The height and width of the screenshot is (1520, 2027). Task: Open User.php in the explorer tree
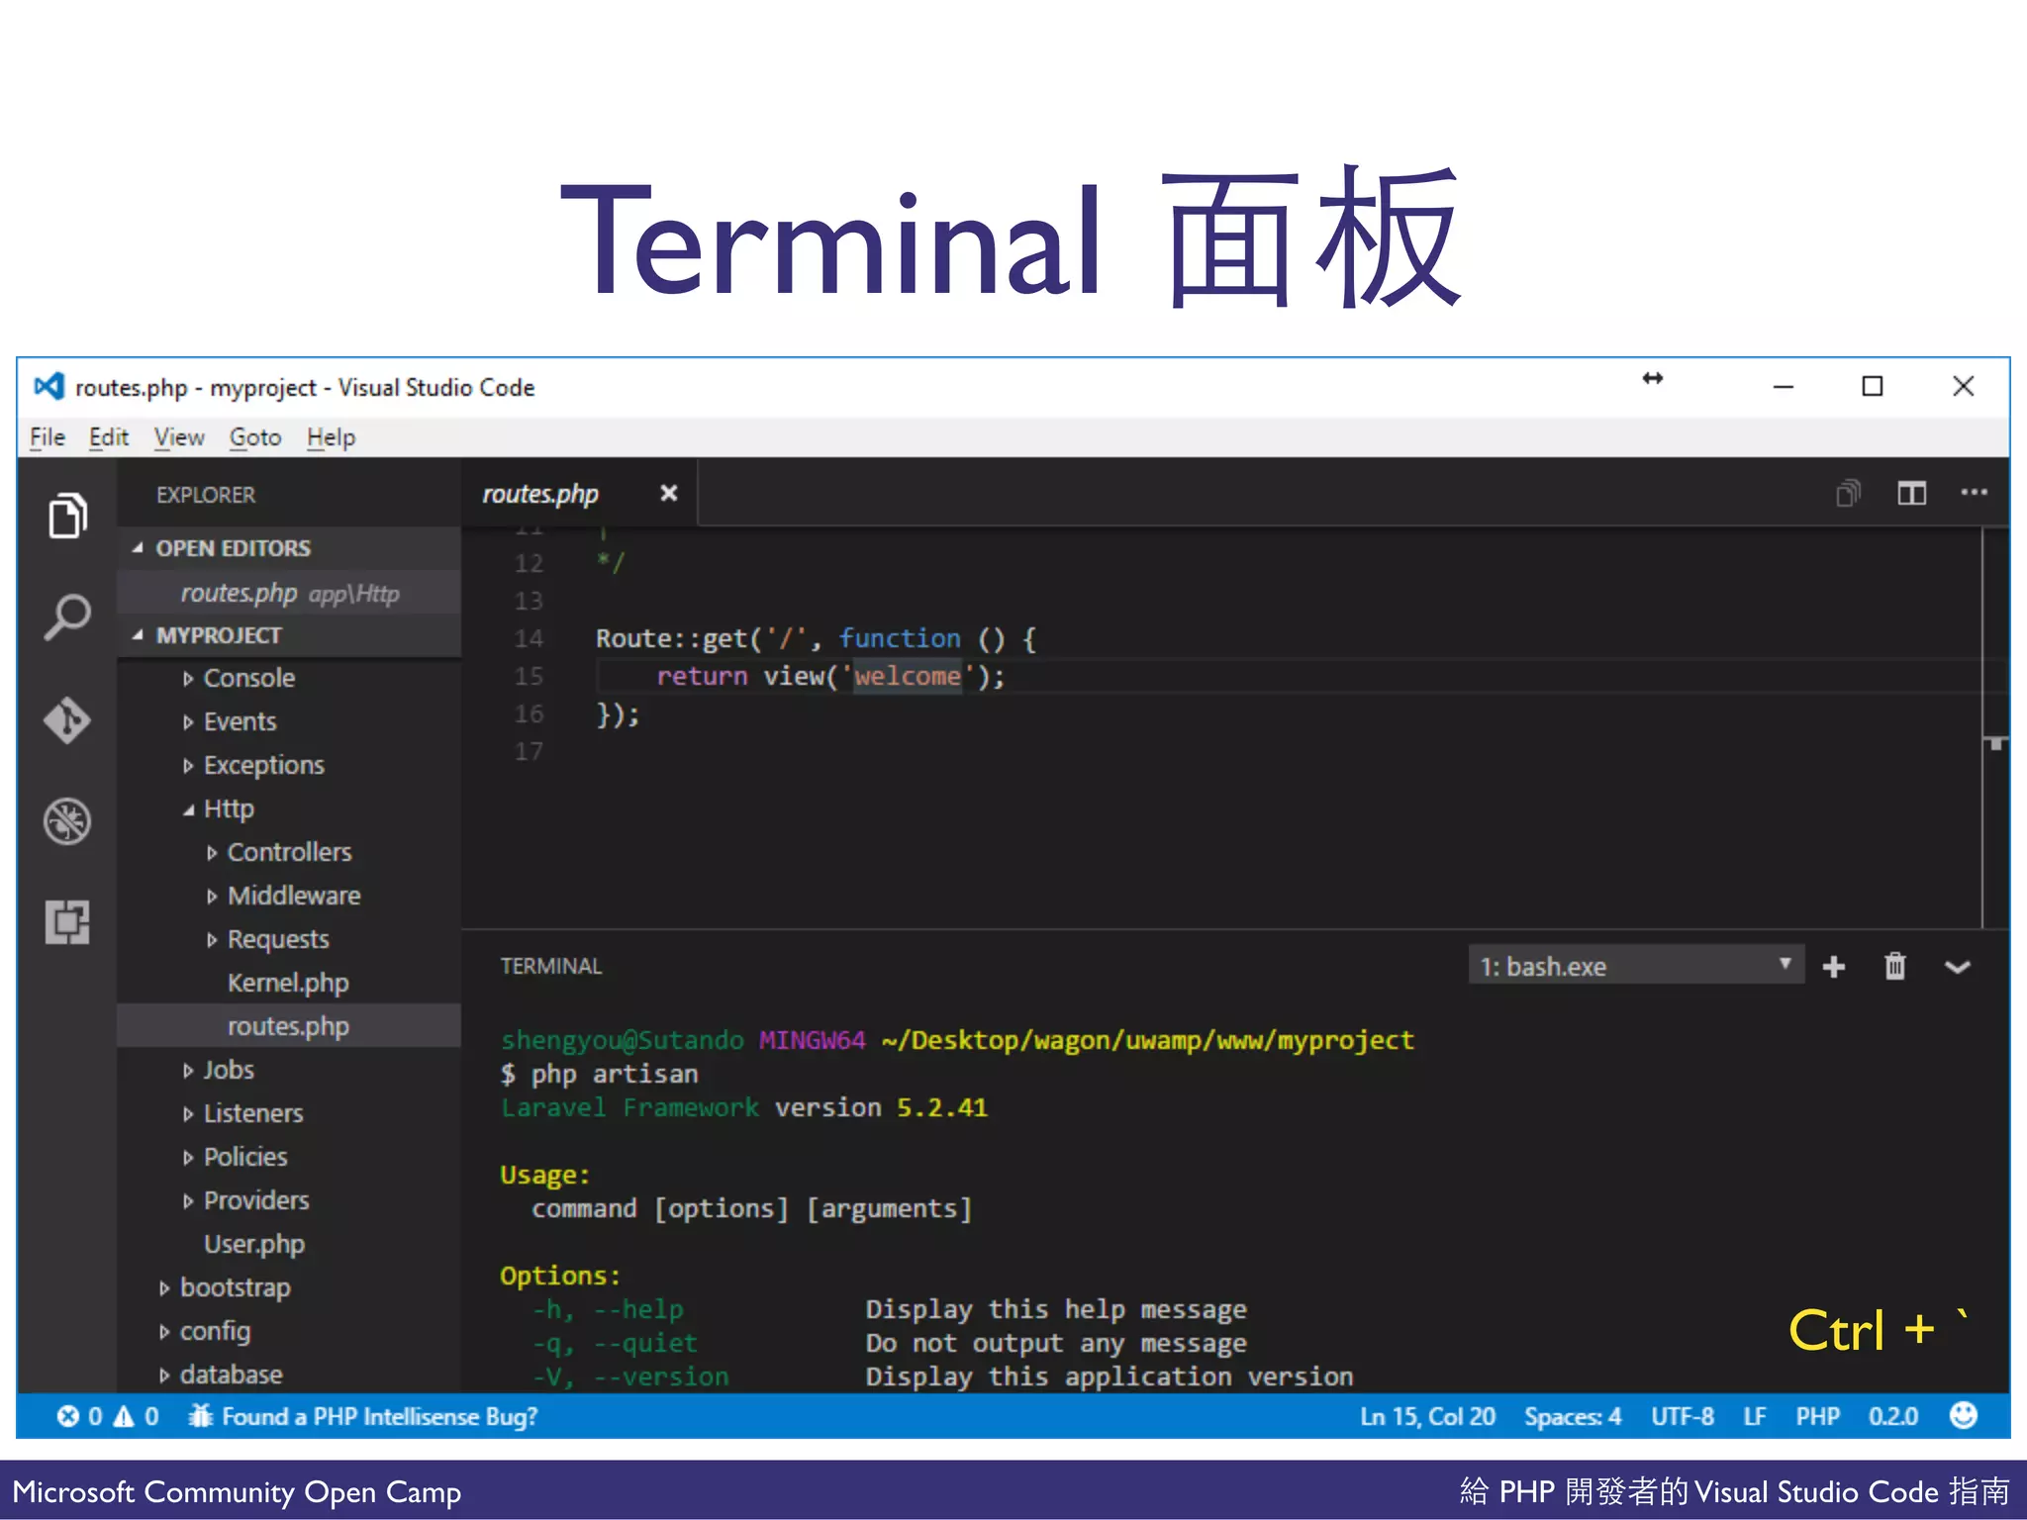254,1244
